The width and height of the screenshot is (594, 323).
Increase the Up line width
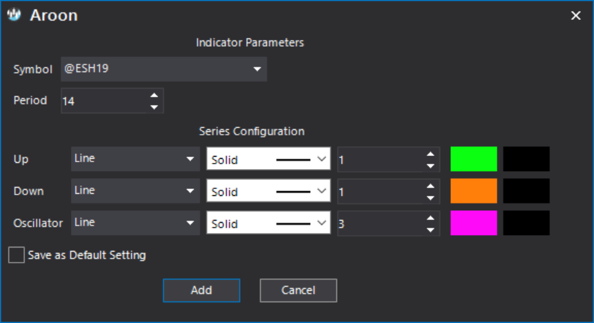pos(430,154)
